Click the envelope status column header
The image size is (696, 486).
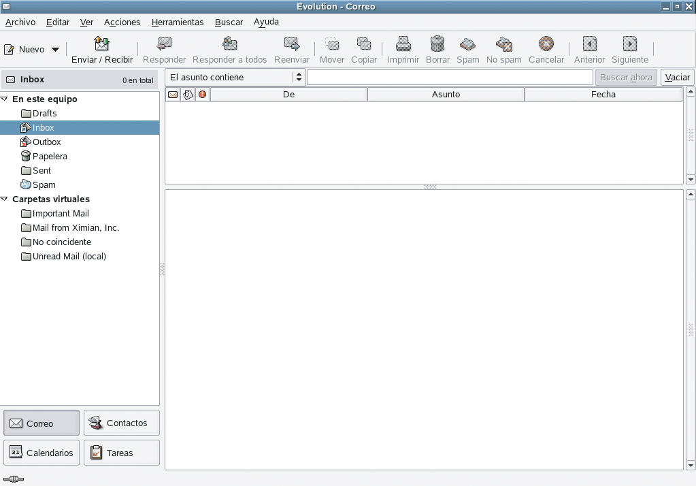tap(173, 95)
